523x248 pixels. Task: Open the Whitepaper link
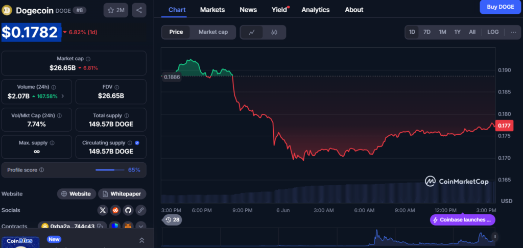[122, 194]
